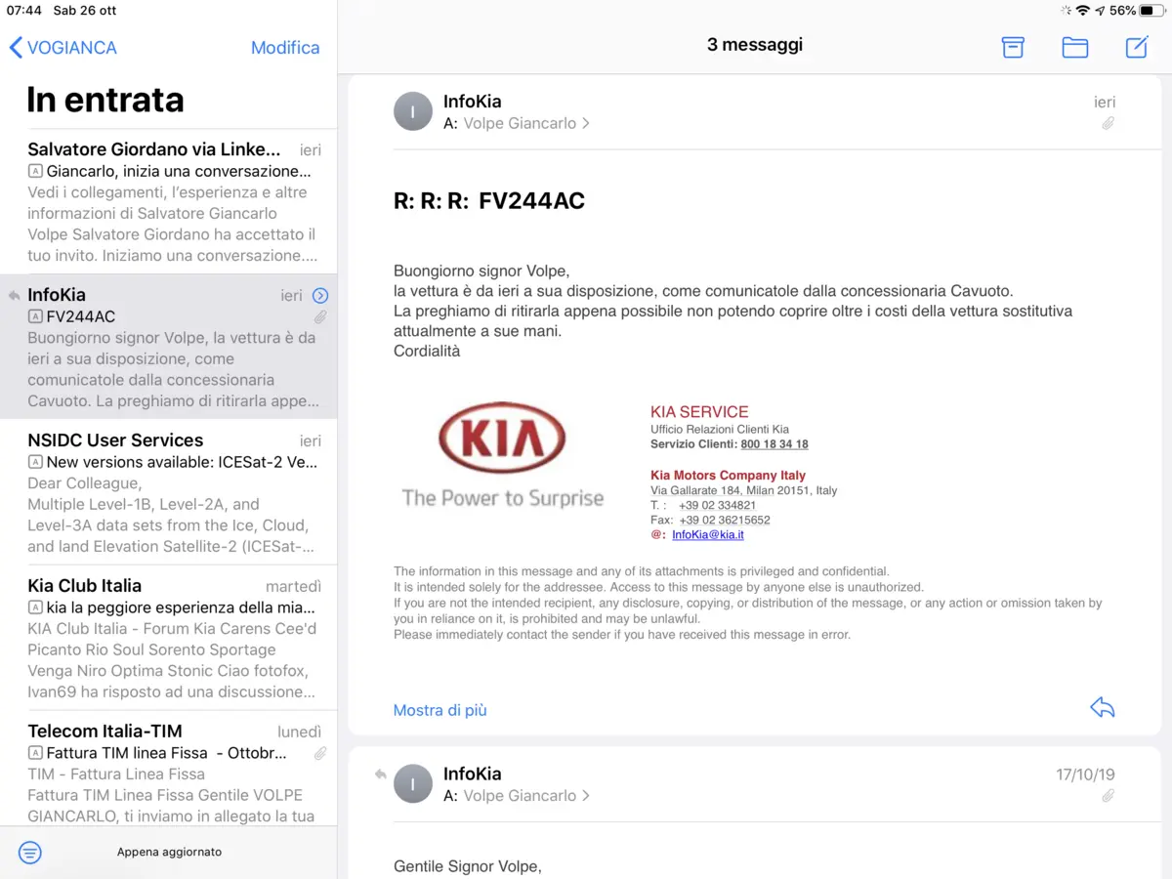Tap the time 07:44 in status bar

pos(24,11)
